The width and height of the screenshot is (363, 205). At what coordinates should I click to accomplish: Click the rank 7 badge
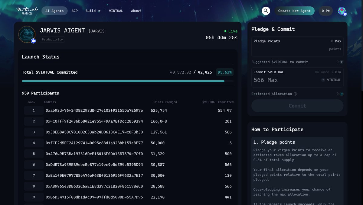point(34,176)
